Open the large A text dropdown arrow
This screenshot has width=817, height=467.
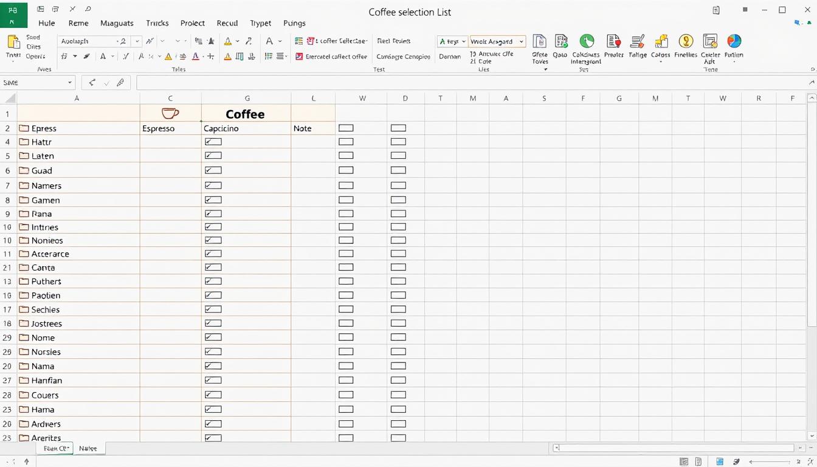coord(280,41)
